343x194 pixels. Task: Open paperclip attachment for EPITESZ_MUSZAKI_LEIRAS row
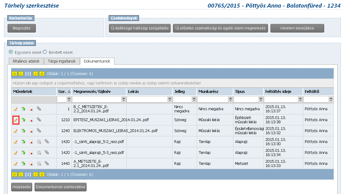(x=39, y=119)
